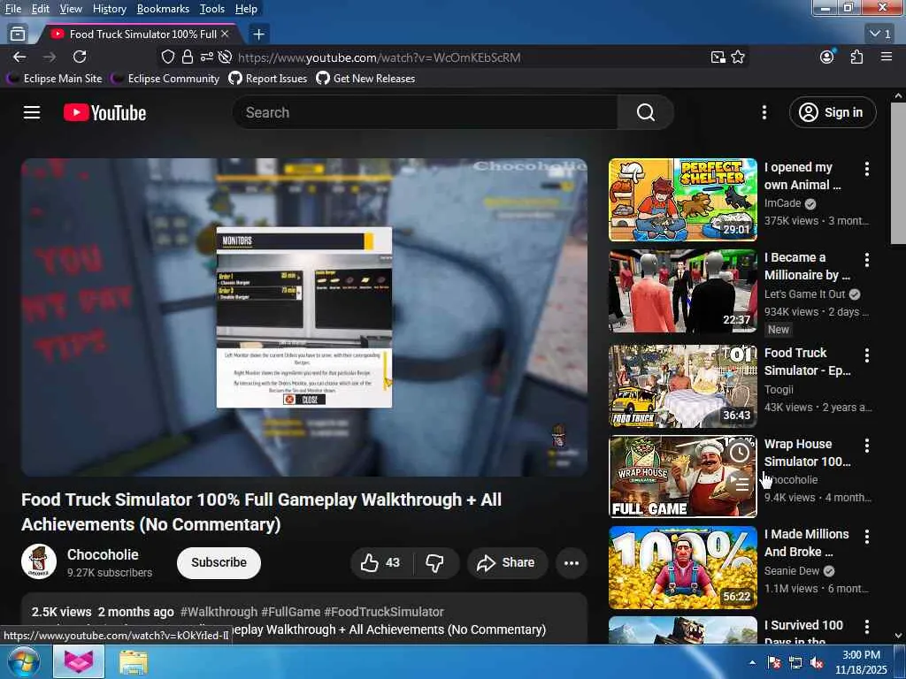Image resolution: width=906 pixels, height=679 pixels.
Task: Click the Sign in button
Action: pos(833,112)
